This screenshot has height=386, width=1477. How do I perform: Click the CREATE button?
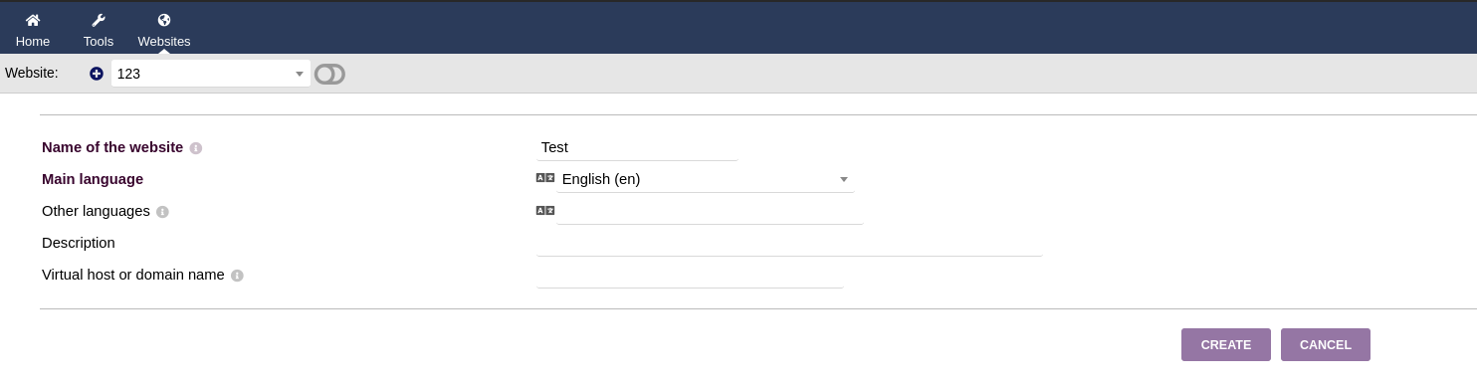[x=1226, y=344]
